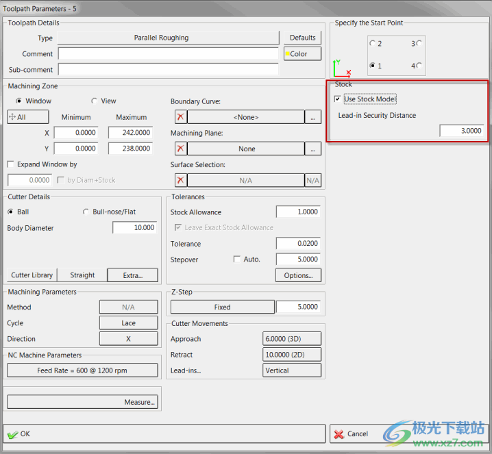The width and height of the screenshot is (492, 454).
Task: Change Cycle from Lace
Action: [129, 323]
